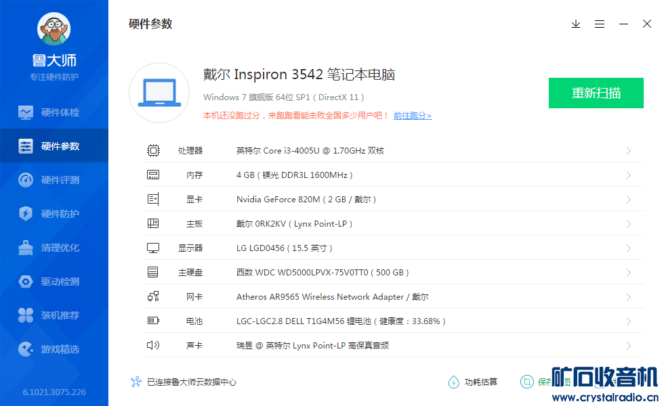Screen dimensions: 664x406
Task: Click the 鲁大师 avatar logo
Action: [54, 28]
